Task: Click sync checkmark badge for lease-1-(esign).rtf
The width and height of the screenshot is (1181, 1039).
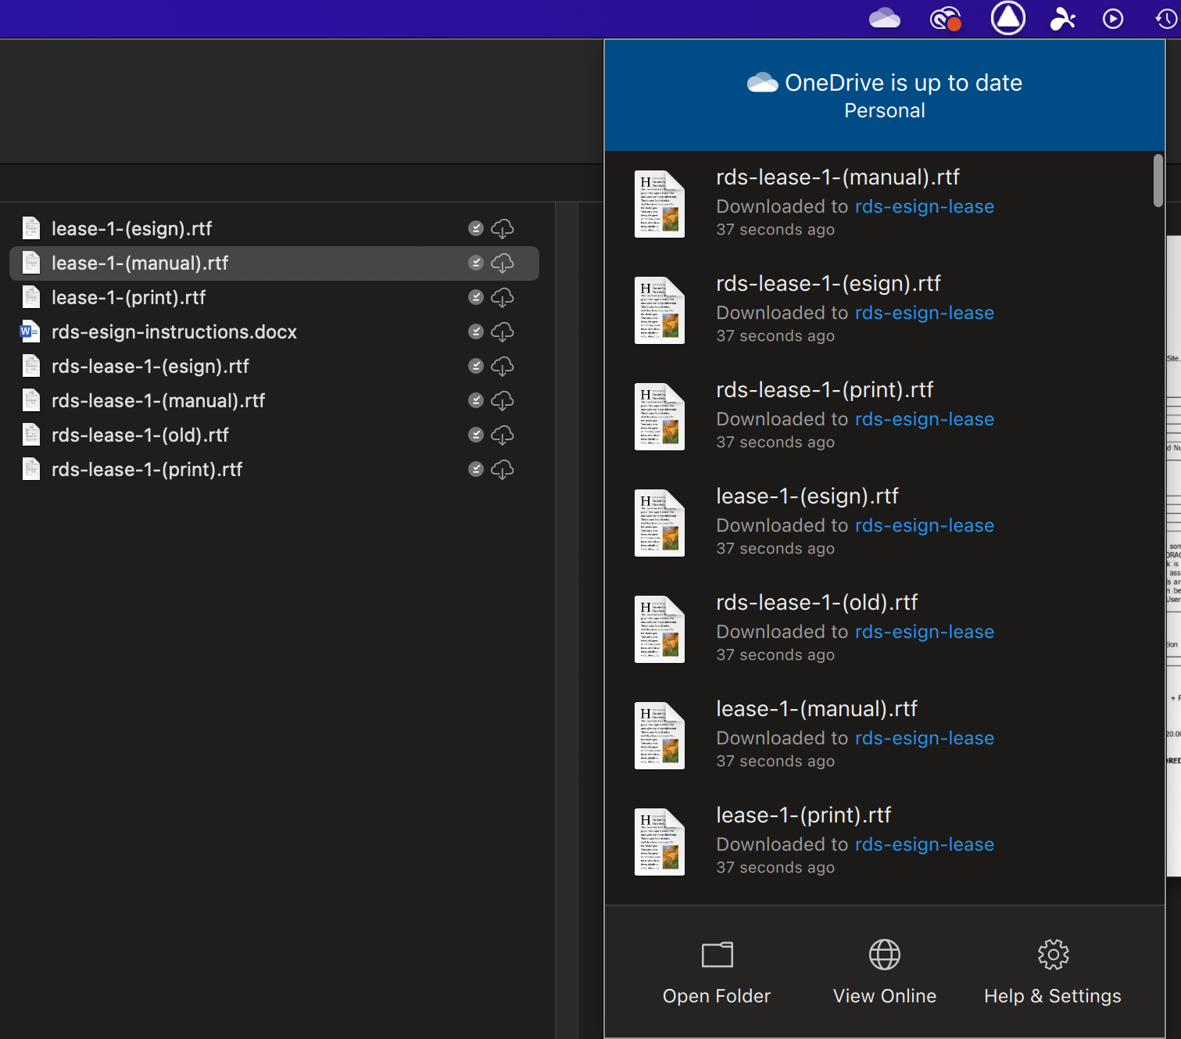Action: click(x=475, y=228)
